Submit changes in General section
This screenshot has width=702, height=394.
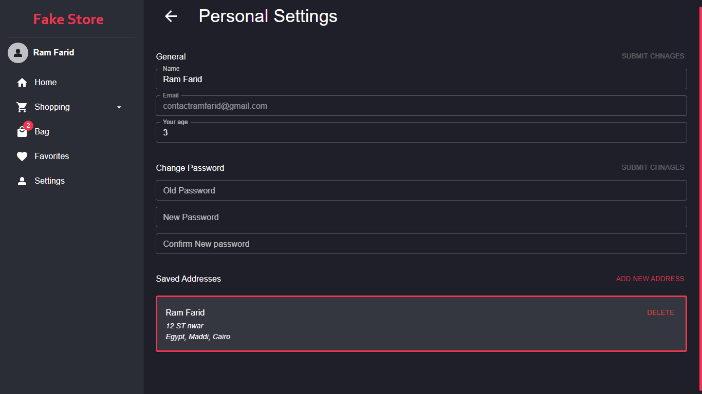[x=653, y=56]
